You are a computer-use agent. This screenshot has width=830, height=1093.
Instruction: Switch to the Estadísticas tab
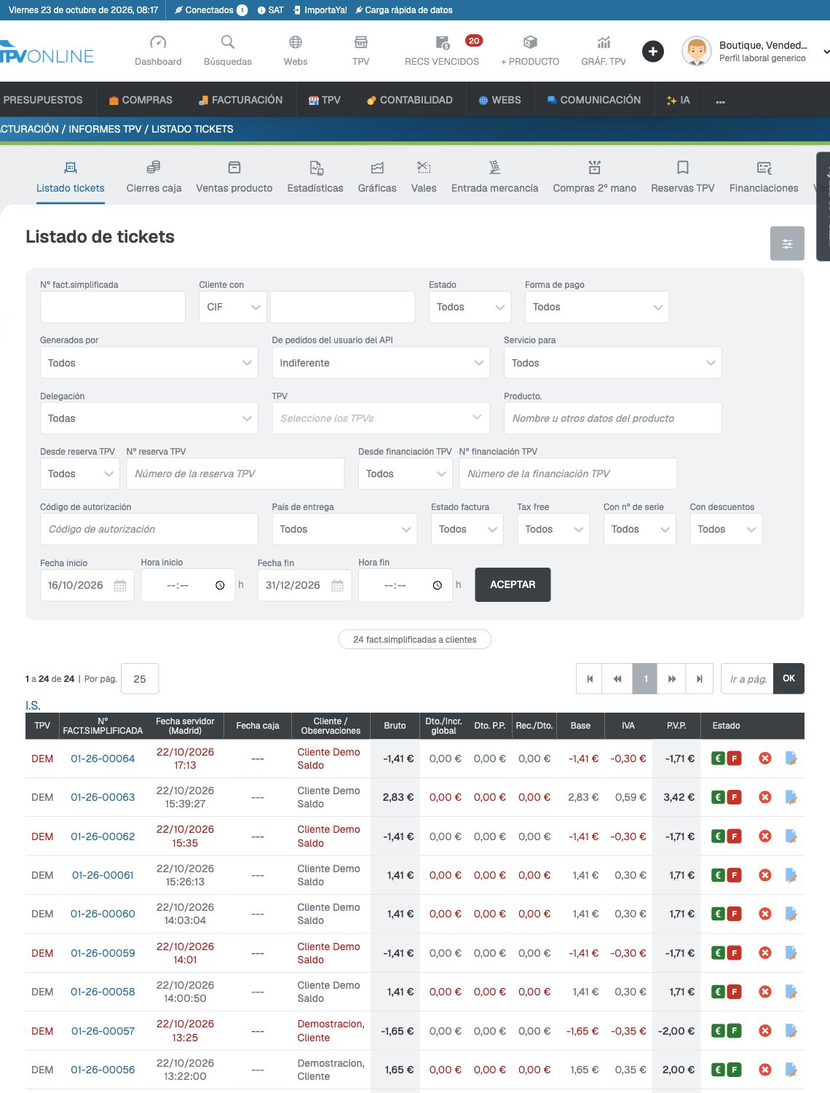315,178
